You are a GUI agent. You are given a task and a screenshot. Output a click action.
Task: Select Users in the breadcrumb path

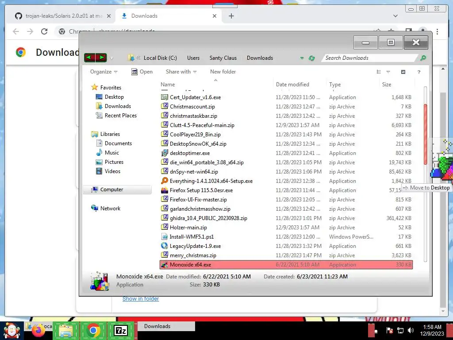(193, 58)
